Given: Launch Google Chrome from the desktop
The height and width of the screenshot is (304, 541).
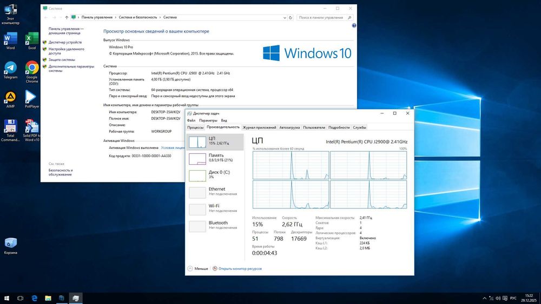Looking at the screenshot, I should [x=32, y=72].
